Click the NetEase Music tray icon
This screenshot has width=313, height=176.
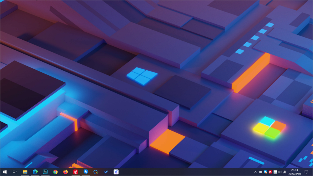click(270, 172)
